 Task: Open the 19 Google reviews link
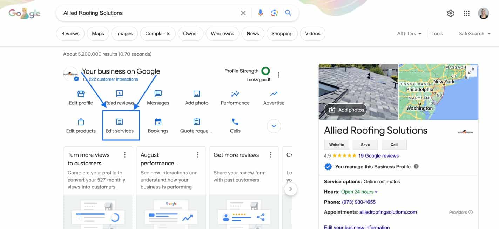click(x=378, y=156)
